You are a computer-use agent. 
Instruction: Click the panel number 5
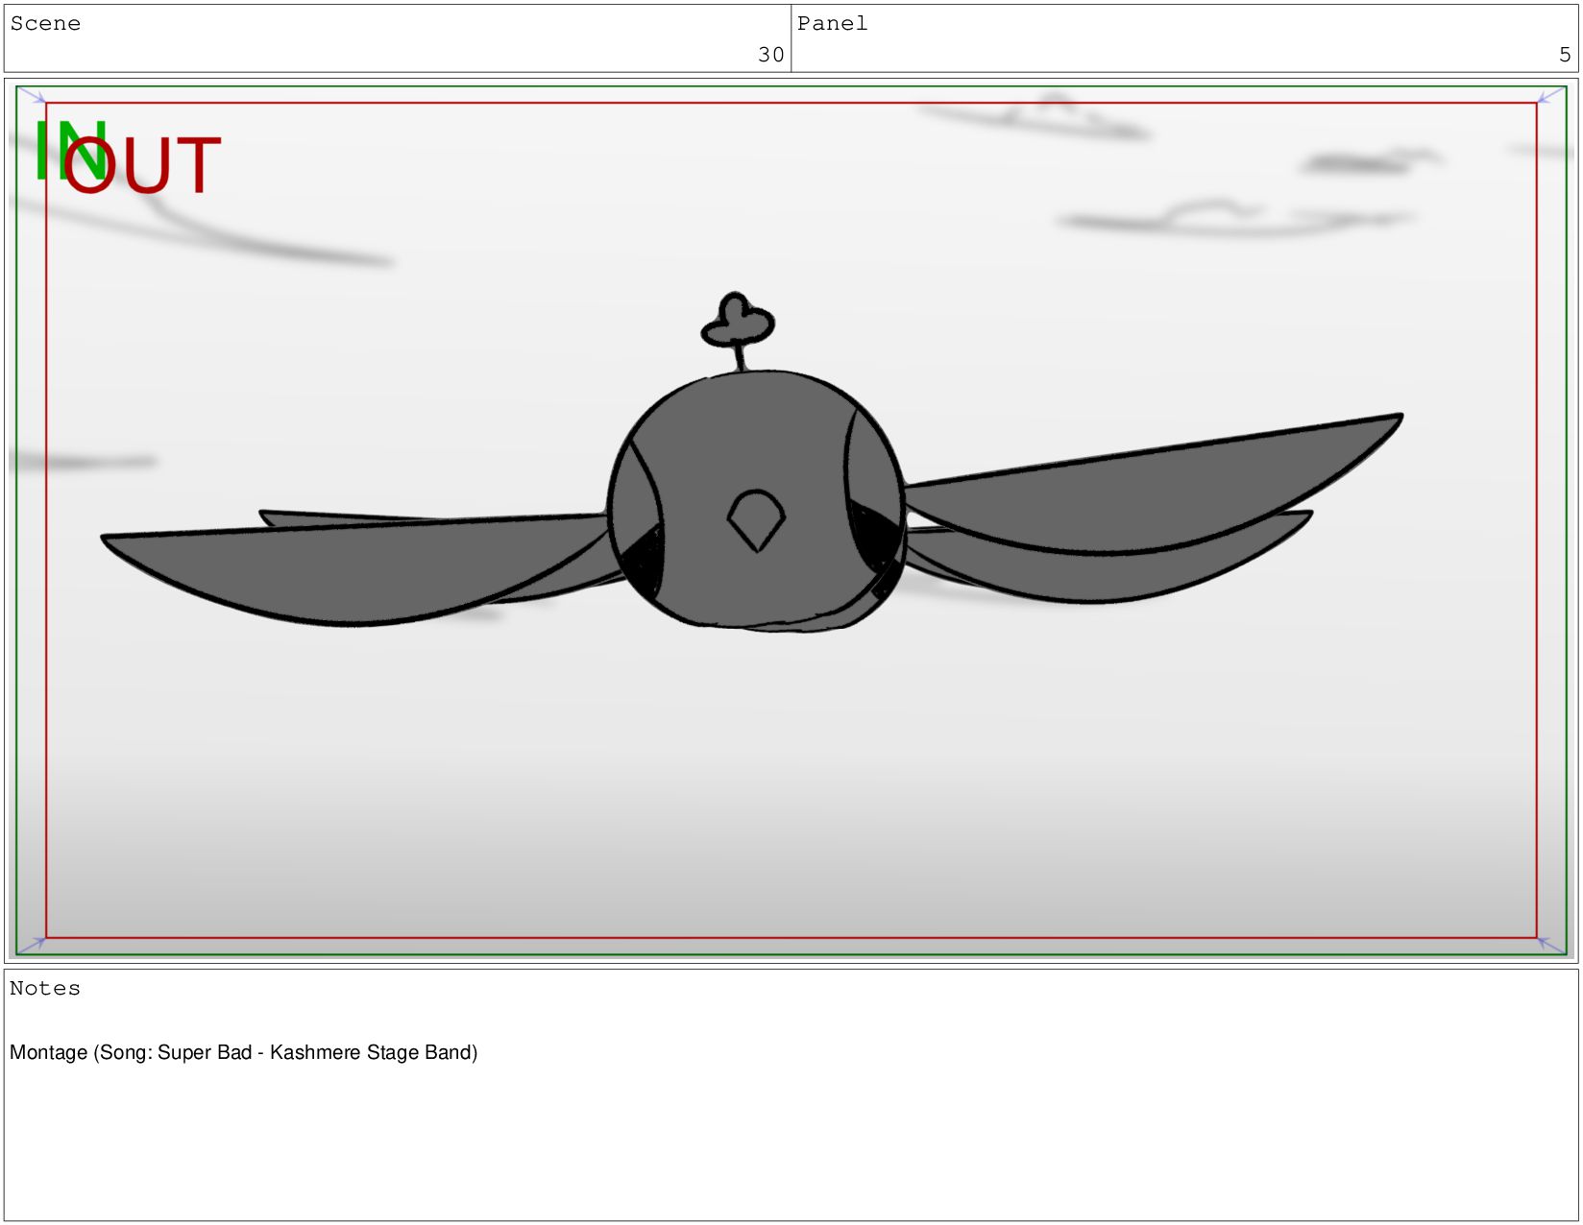click(1565, 55)
